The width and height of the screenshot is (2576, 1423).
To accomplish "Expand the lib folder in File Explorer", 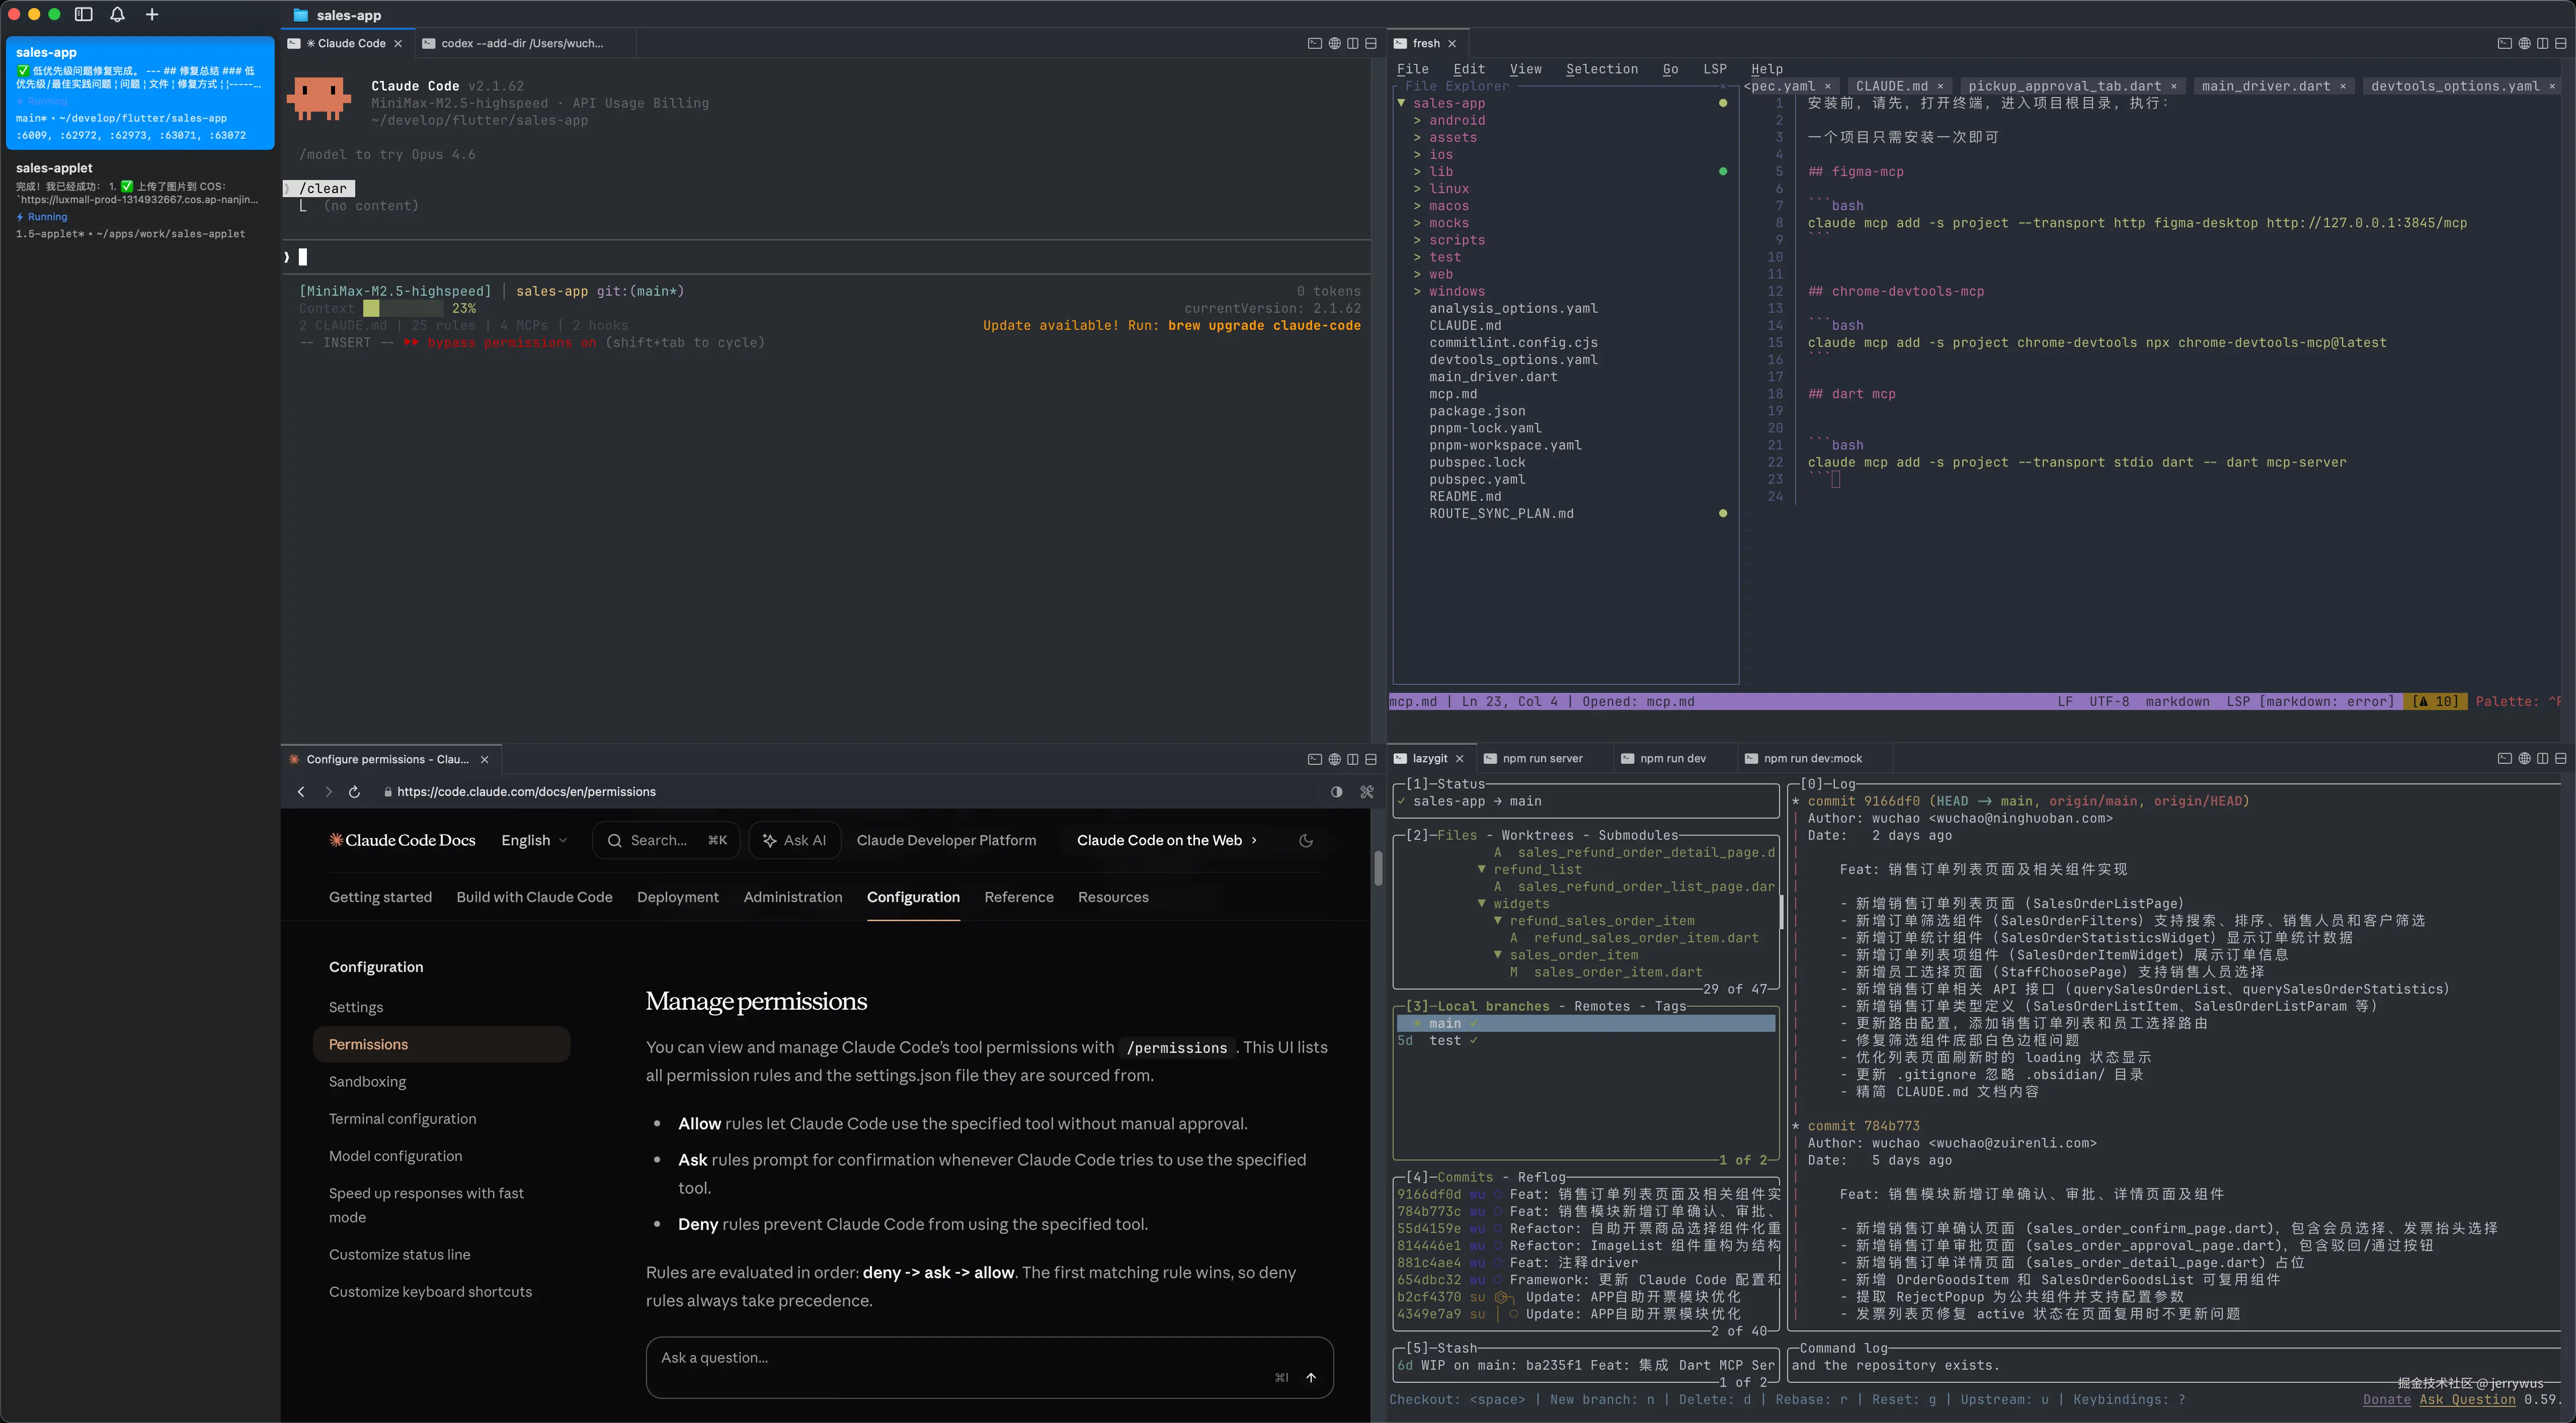I will (1440, 172).
